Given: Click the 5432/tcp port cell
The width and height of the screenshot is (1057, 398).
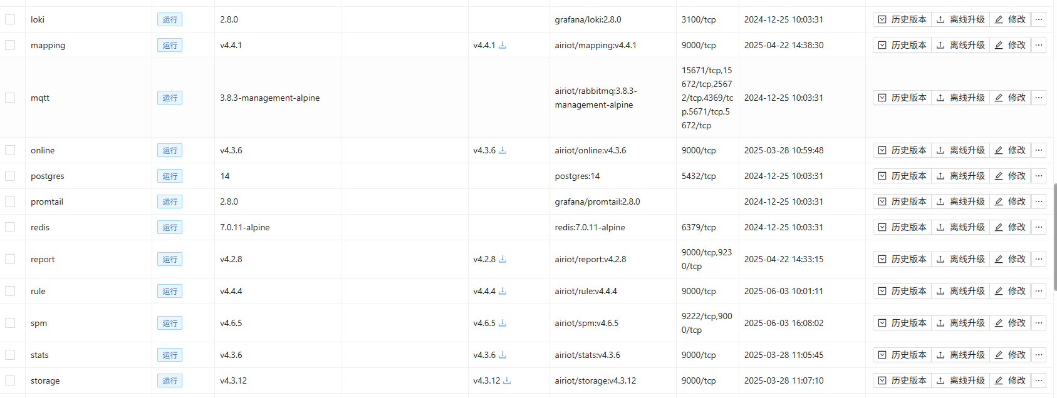Looking at the screenshot, I should point(699,176).
